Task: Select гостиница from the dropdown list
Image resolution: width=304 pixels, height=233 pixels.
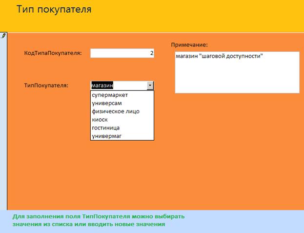Action: click(122, 128)
